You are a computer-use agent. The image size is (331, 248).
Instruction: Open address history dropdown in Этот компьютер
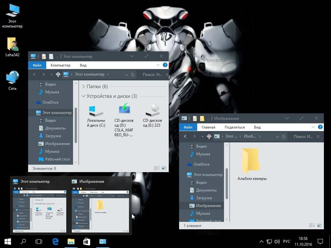(x=126, y=75)
